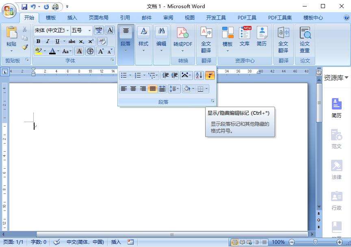Click the spelling check icon in status bar
The image size is (351, 247).
pyautogui.click(x=57, y=242)
